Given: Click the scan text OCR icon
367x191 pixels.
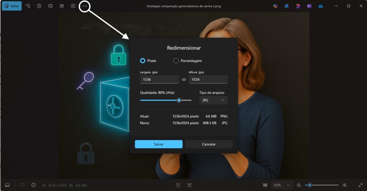Looking at the screenshot, I should (189, 185).
